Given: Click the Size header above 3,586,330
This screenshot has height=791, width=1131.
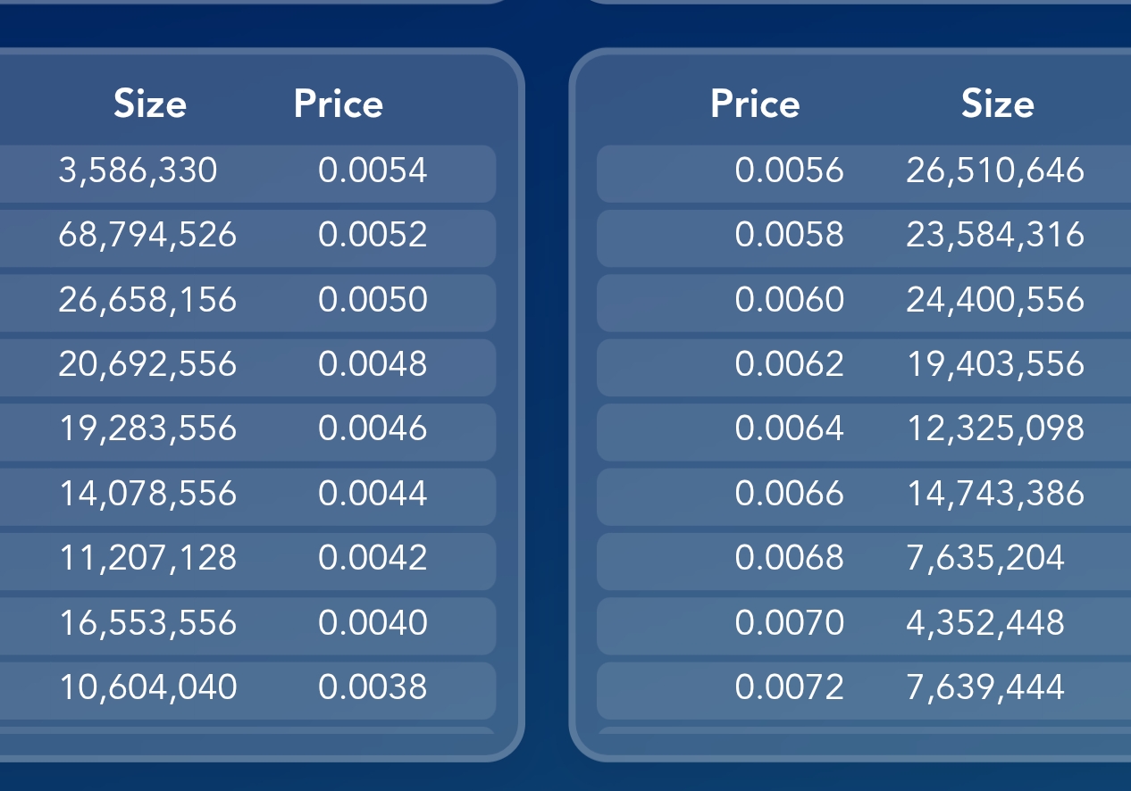Looking at the screenshot, I should 150,104.
